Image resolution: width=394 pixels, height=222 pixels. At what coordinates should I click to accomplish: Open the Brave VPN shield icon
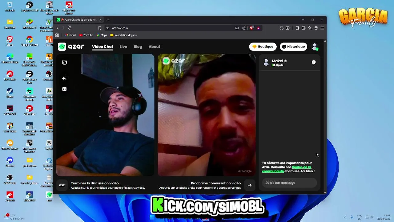point(316,28)
